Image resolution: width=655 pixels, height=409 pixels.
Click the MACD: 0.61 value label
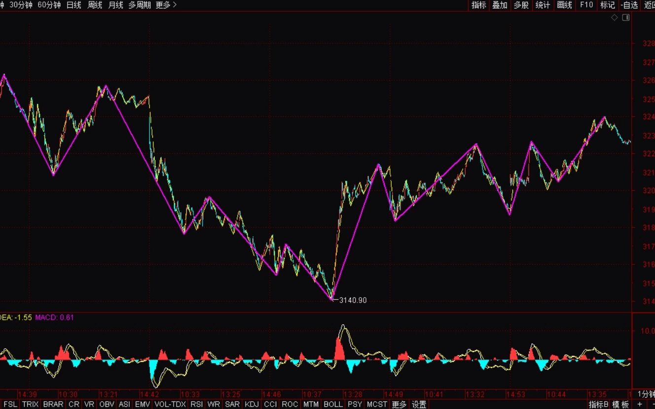[54, 317]
